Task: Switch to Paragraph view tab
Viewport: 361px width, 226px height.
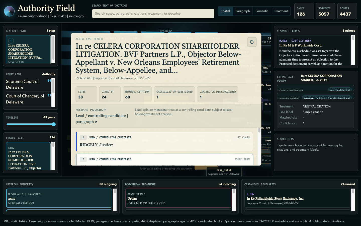Action: (x=243, y=11)
